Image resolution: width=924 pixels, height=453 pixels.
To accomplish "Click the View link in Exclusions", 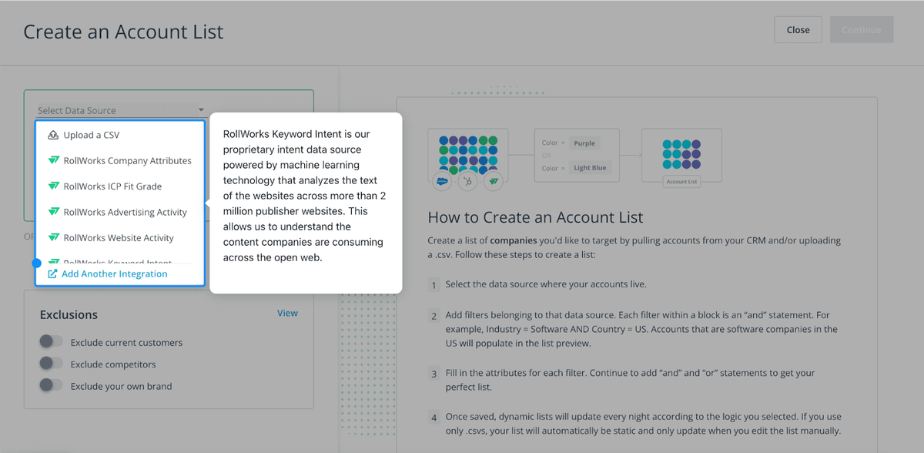I will click(287, 313).
